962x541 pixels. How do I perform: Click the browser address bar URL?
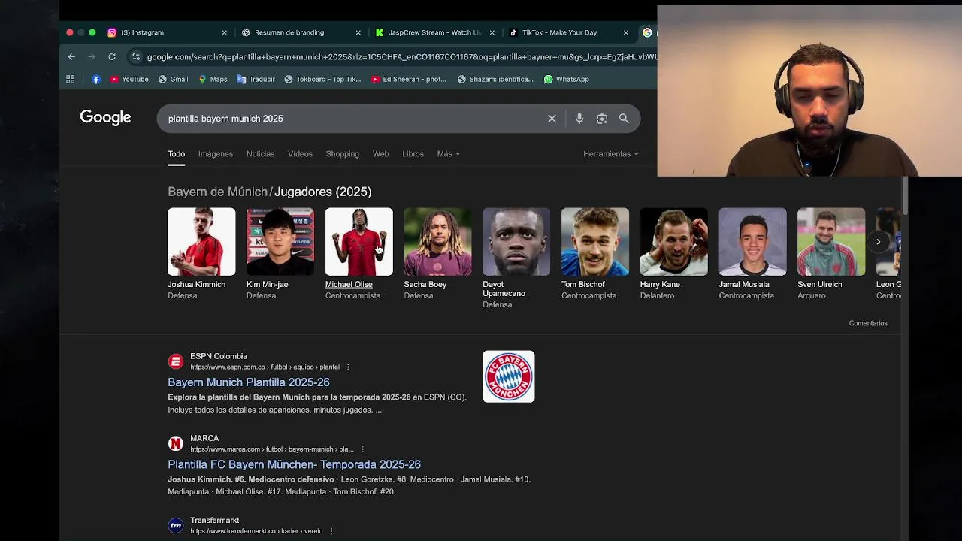(x=401, y=56)
